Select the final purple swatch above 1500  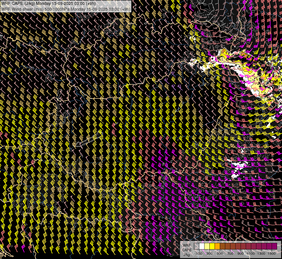(274, 246)
